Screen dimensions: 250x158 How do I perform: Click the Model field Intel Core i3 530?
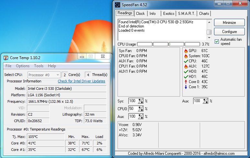pos(66,89)
